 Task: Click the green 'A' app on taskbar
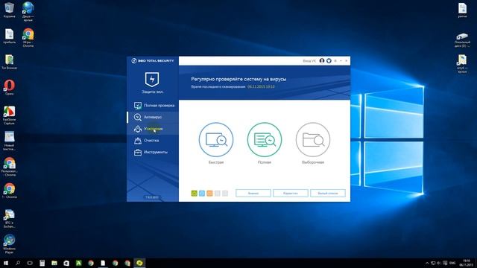pyautogui.click(x=78, y=263)
